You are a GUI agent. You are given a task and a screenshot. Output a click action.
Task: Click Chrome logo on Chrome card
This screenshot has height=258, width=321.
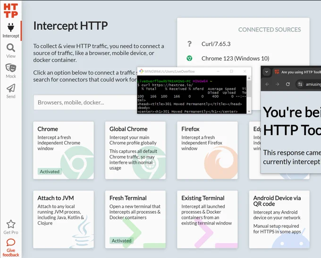pos(77,163)
